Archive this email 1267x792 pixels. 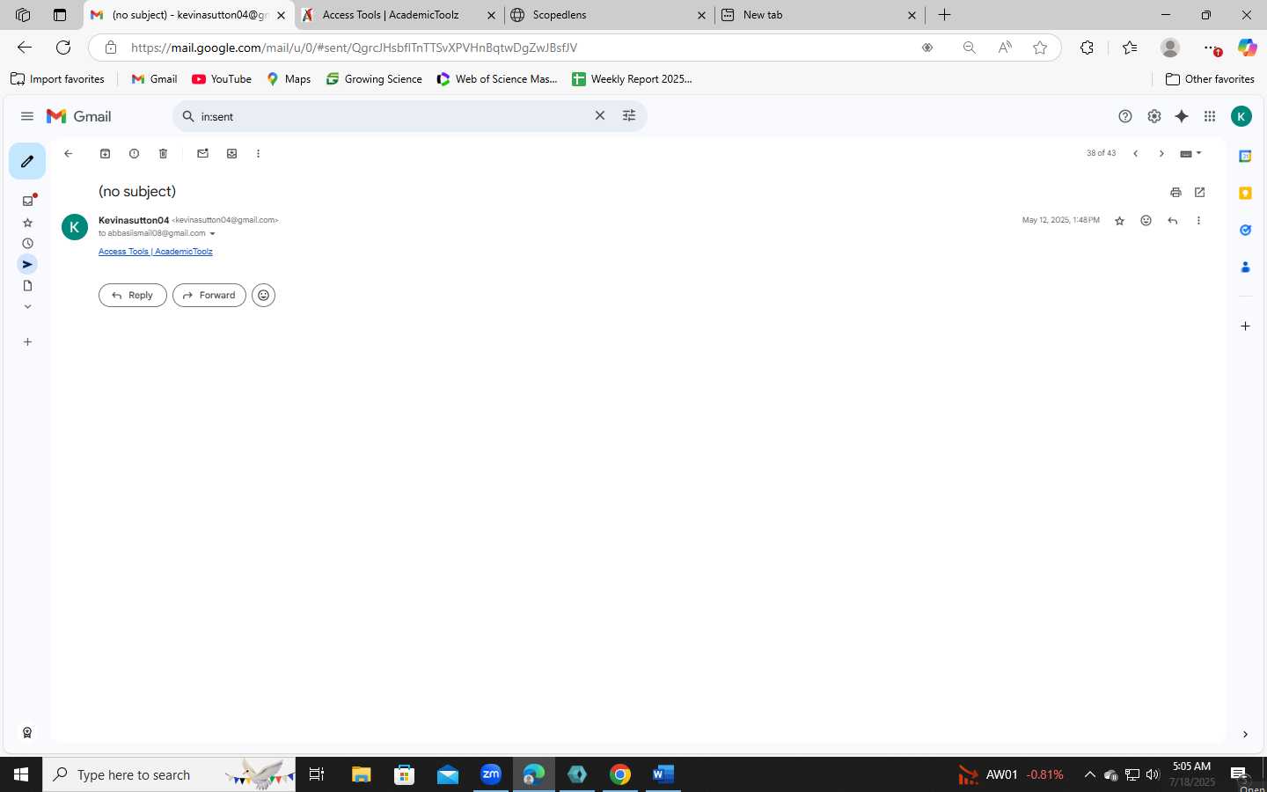105,153
